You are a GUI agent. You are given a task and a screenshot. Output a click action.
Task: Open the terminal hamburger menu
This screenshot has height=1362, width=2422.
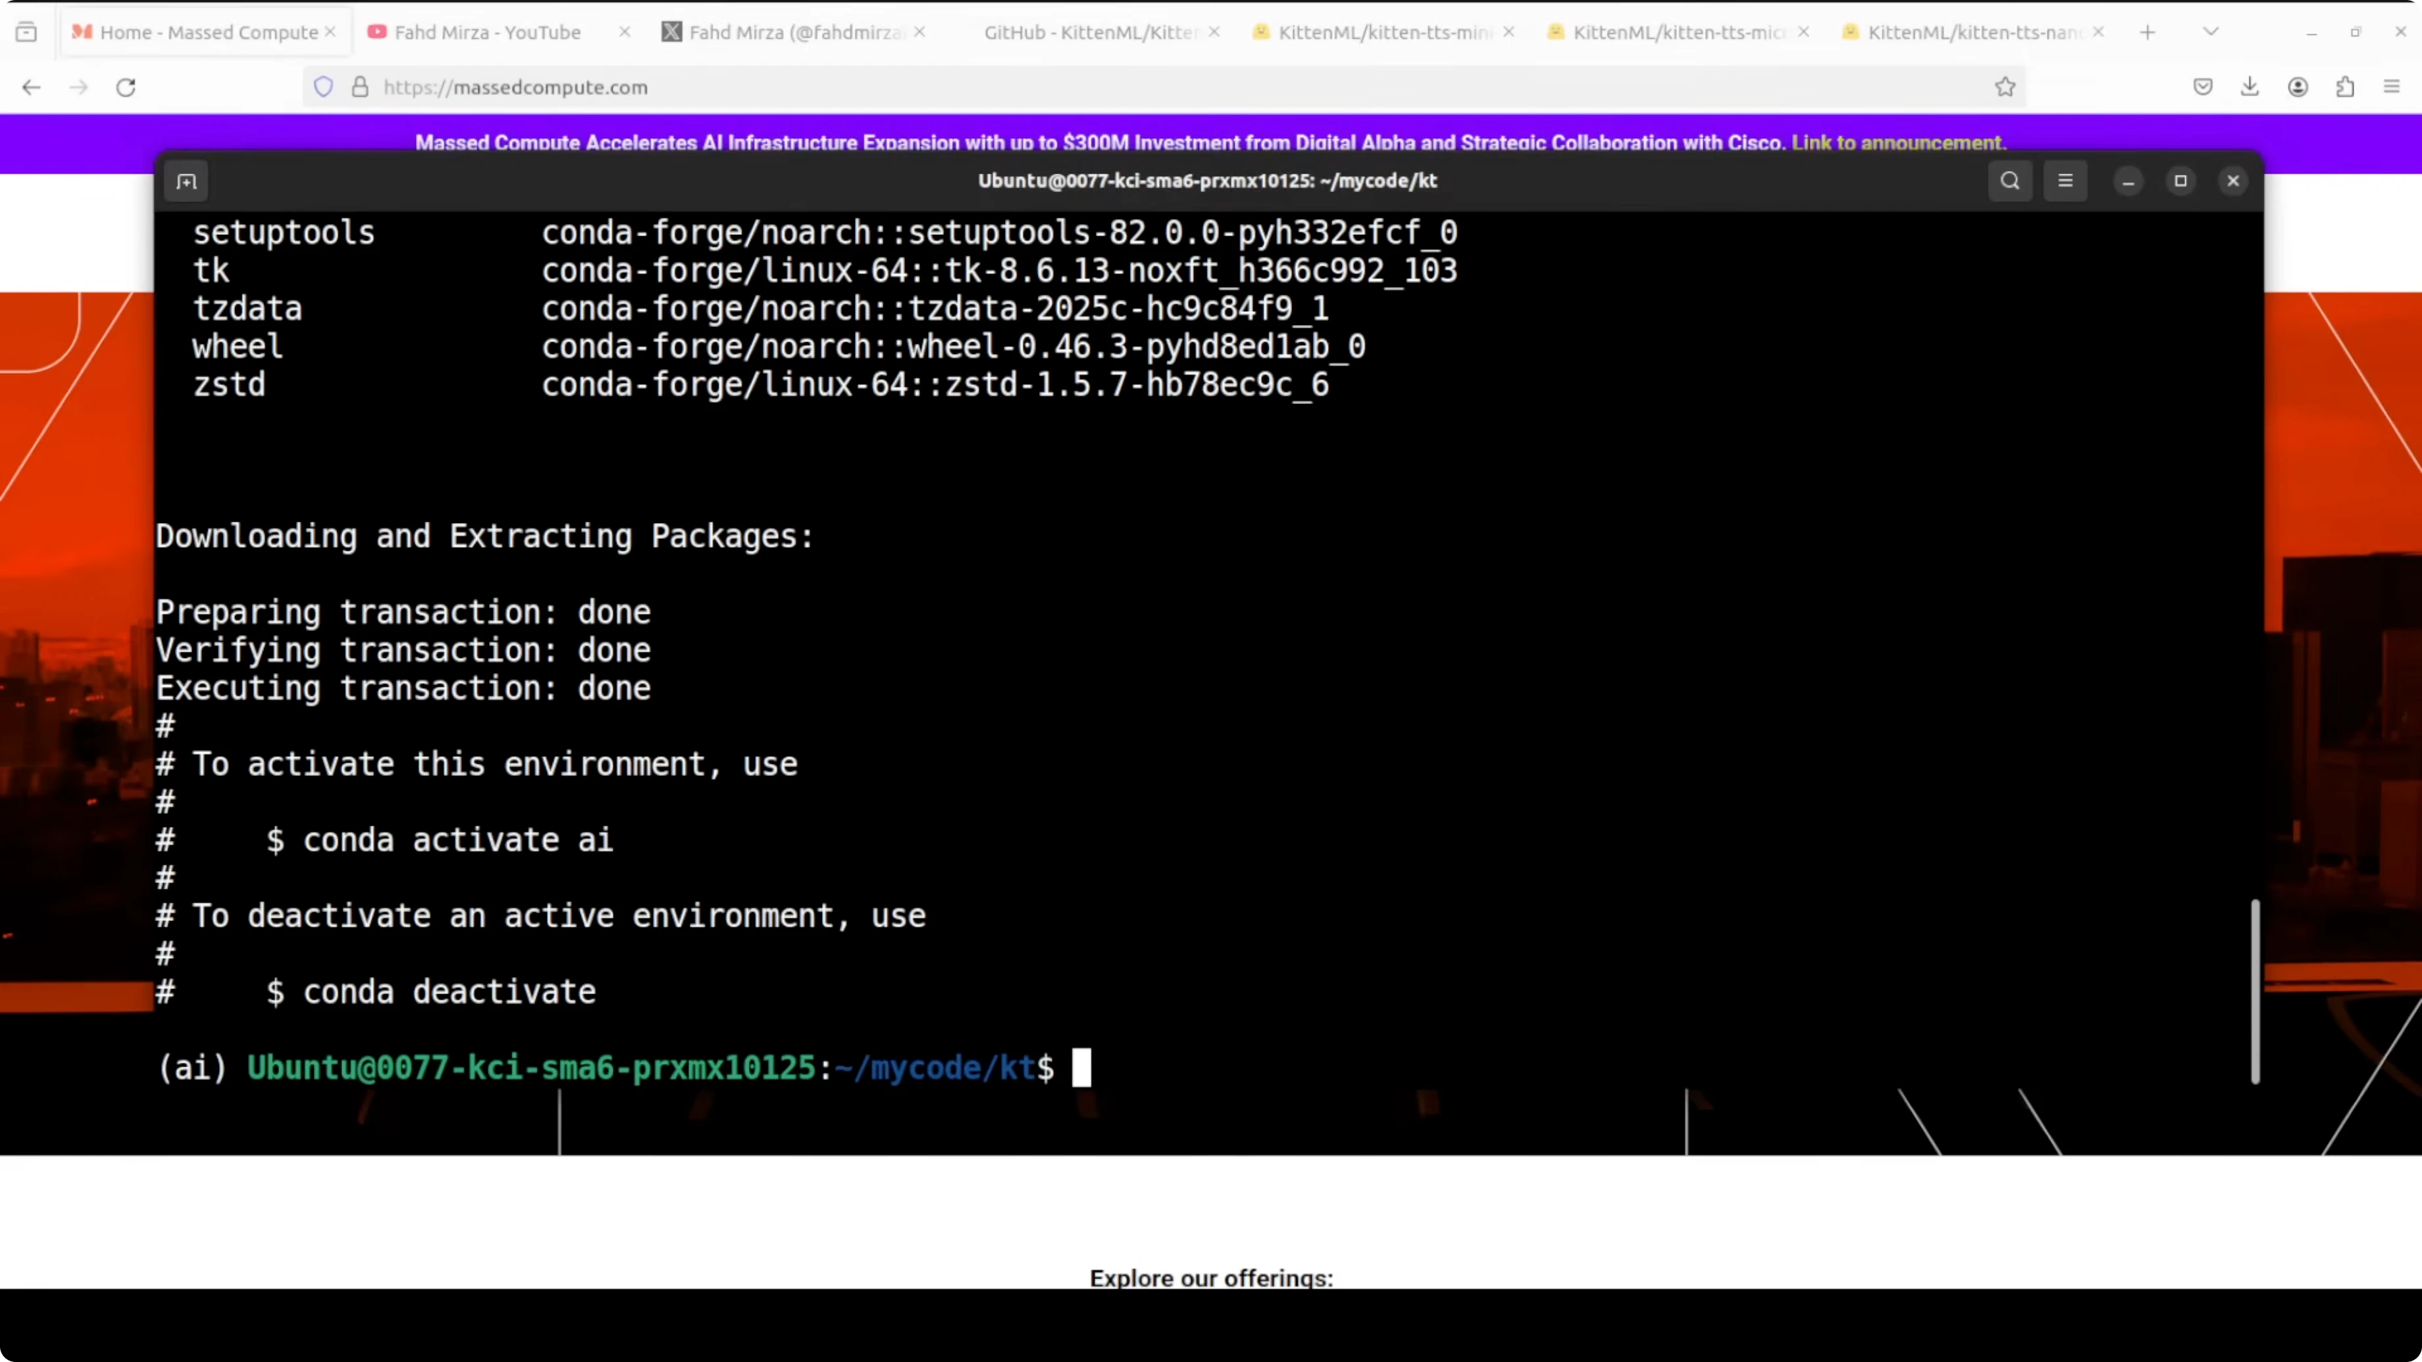pyautogui.click(x=2065, y=180)
